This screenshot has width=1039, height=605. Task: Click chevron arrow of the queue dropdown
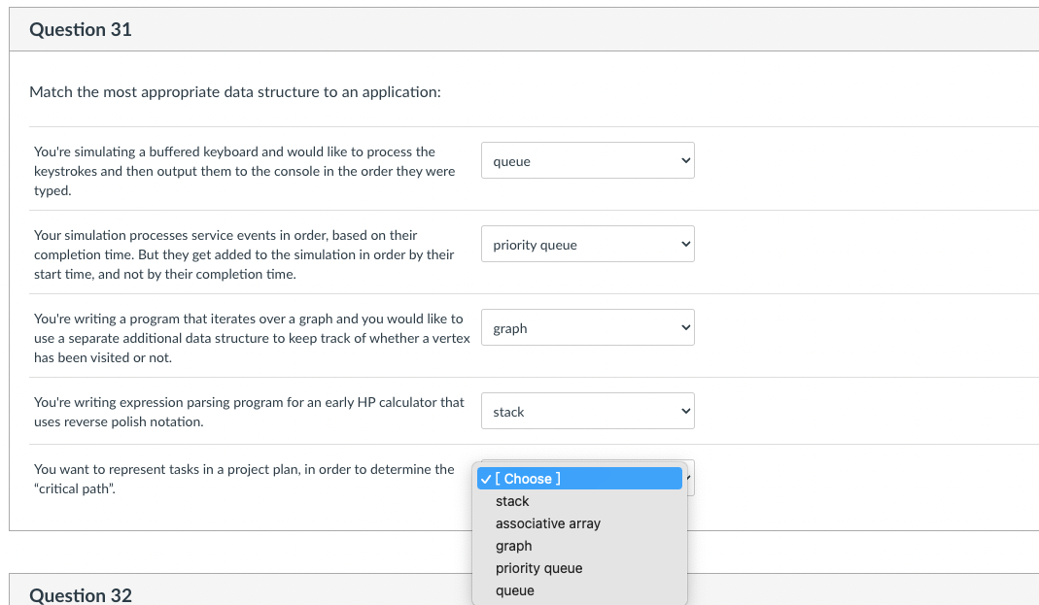tap(685, 161)
